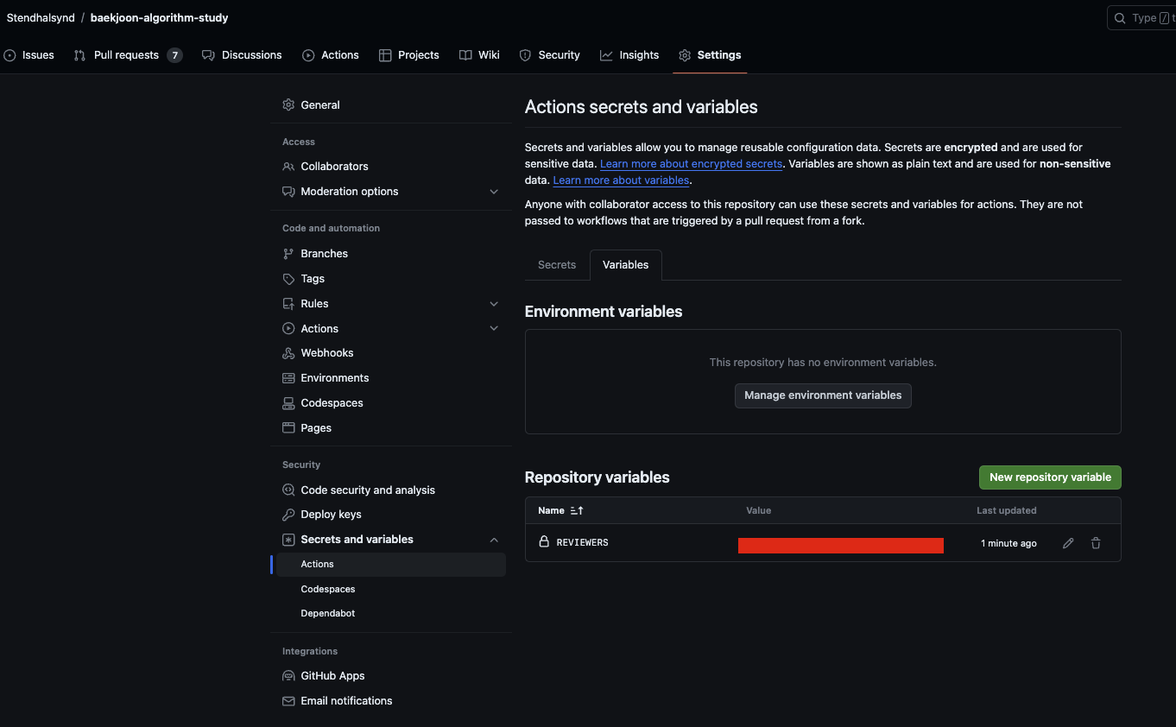Click the Wiki book icon in the repository nav
This screenshot has width=1176, height=727.
click(x=465, y=54)
